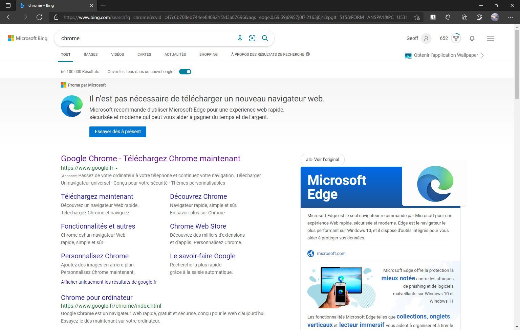
Task: Switch to the SHOPPING tab
Action: click(209, 54)
